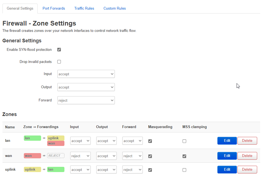The width and height of the screenshot is (261, 177).
Task: Expand the general Output policy dropdown
Action: click(x=86, y=87)
